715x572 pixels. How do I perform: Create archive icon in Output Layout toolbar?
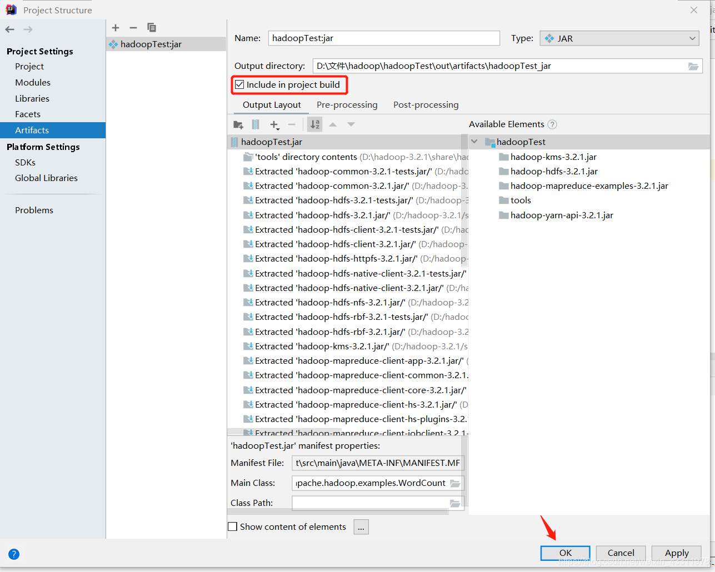coord(256,124)
